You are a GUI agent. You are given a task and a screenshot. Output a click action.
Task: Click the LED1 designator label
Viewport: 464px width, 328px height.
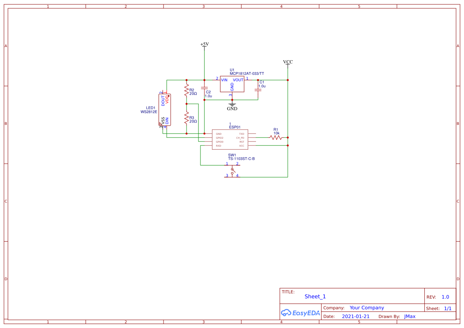tap(150, 108)
